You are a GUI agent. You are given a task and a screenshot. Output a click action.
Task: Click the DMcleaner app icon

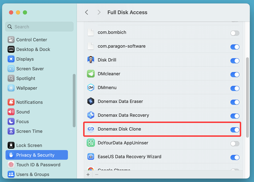pos(91,74)
